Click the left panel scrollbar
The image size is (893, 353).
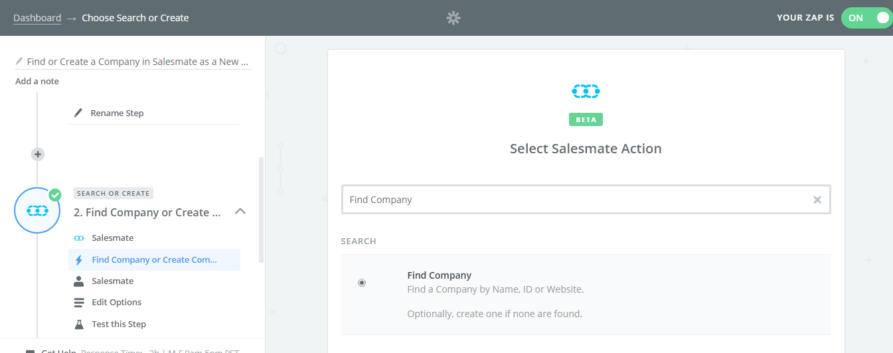click(x=261, y=210)
